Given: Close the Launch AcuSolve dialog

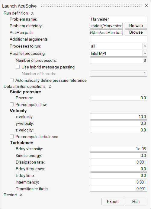Looking at the screenshot, I should click(146, 5).
